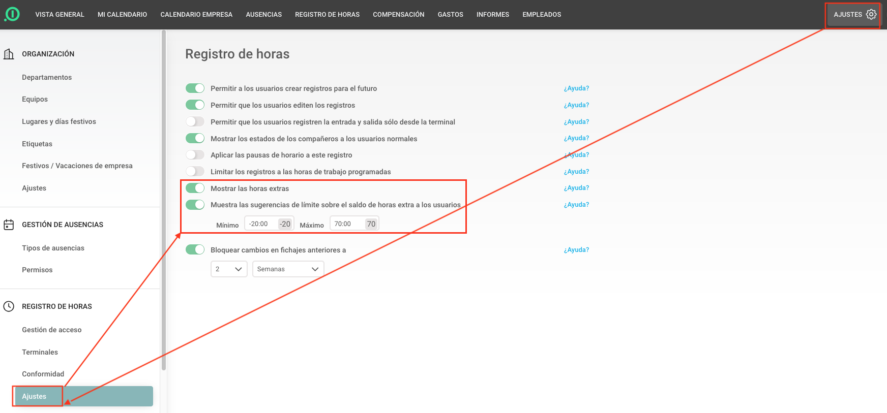The height and width of the screenshot is (413, 887).
Task: Select Terminales in the sidebar
Action: coord(40,352)
